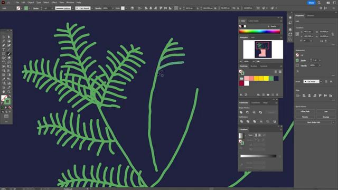Image resolution: width=338 pixels, height=190 pixels.
Task: Open the Effect menu
Action: [x=54, y=3]
